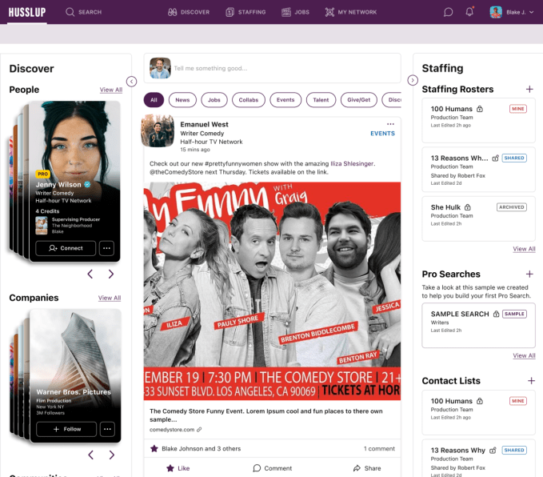Click the verified badge next to Jenny Wilson

(x=87, y=184)
